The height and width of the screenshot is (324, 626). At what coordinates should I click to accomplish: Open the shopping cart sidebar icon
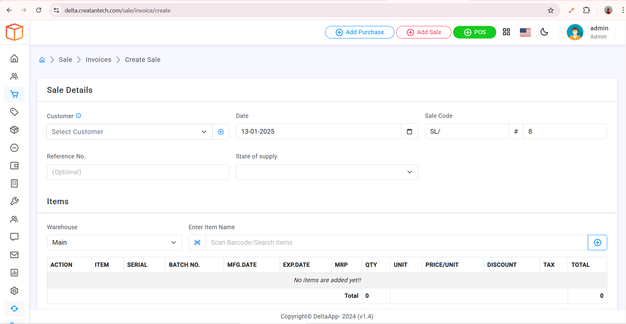point(14,94)
